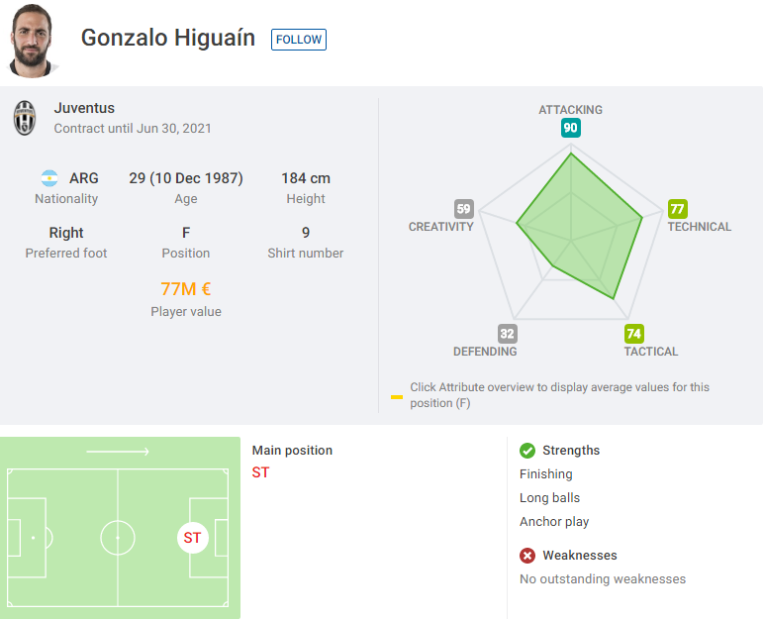Open the Juventus team link
Viewport: 764px width, 621px height.
coord(84,108)
